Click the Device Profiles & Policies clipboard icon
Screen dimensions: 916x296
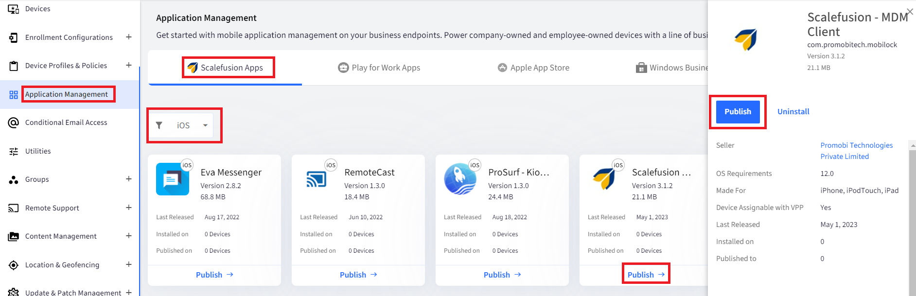click(x=14, y=66)
